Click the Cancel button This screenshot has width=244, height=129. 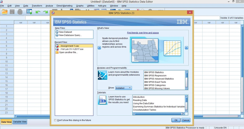(x=186, y=120)
